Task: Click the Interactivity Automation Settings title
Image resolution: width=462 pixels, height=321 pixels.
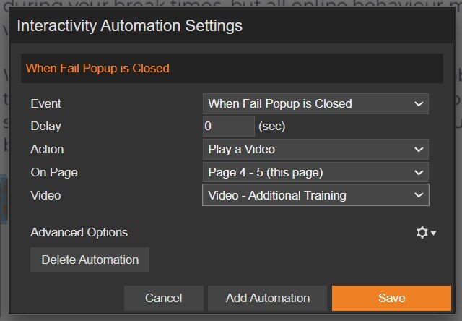Action: point(129,26)
